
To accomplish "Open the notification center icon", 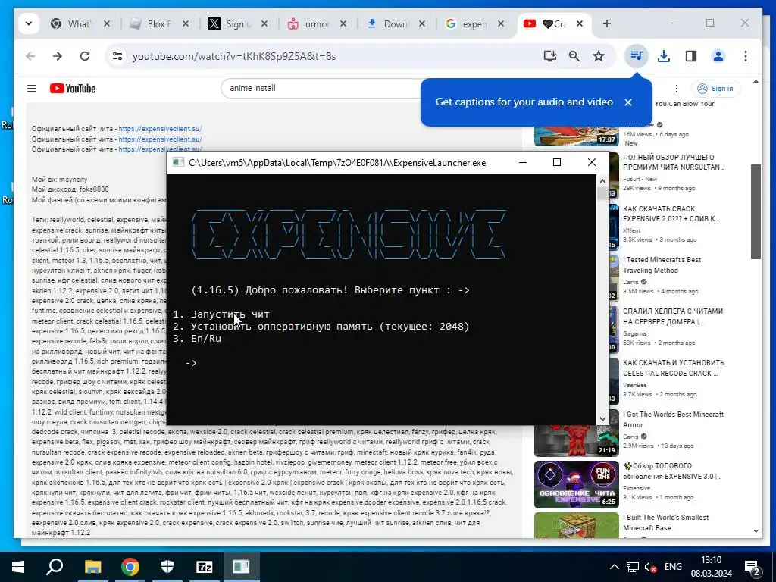I will pos(753,568).
